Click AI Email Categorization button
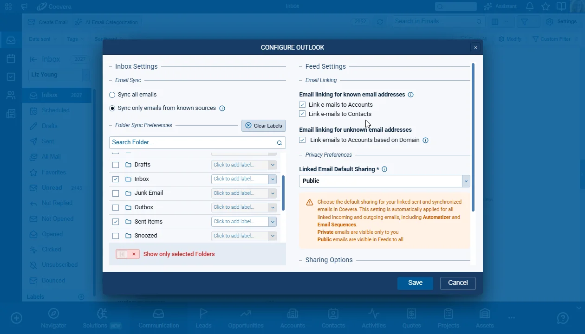The height and width of the screenshot is (334, 585). [106, 22]
